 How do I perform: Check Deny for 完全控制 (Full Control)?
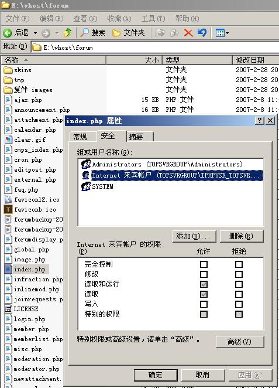point(239,264)
